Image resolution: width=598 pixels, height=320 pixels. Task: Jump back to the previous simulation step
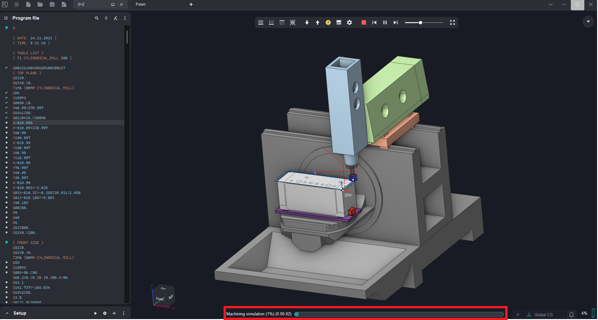(x=374, y=22)
